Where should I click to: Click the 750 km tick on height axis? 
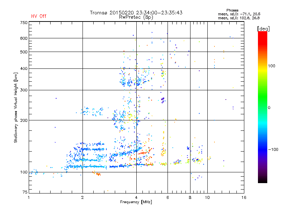(24, 23)
